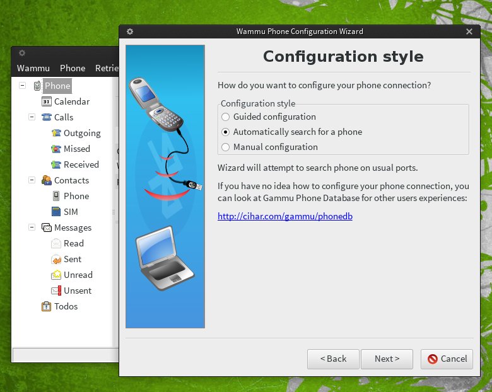Viewport: 492px width, 392px height.
Task: Collapse the Contacts tree node
Action: (32, 180)
